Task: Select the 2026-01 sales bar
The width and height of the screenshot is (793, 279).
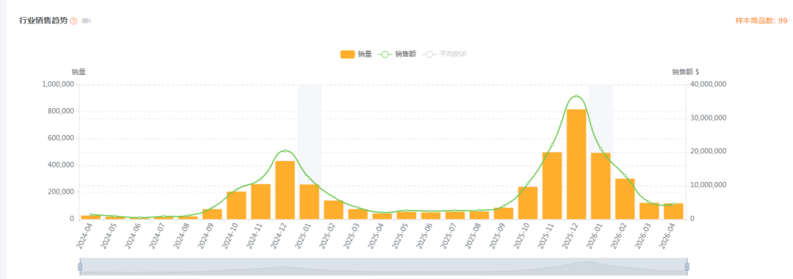Action: pyautogui.click(x=601, y=186)
